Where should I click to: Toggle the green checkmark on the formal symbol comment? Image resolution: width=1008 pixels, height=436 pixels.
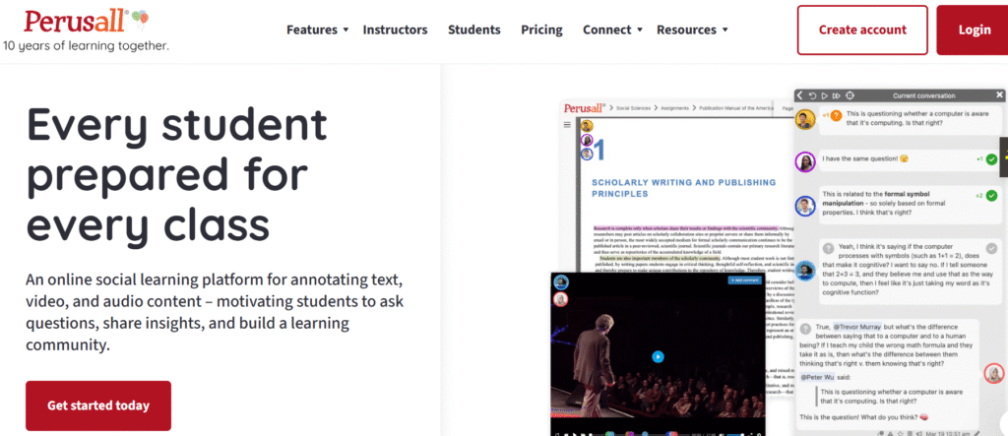click(x=991, y=196)
